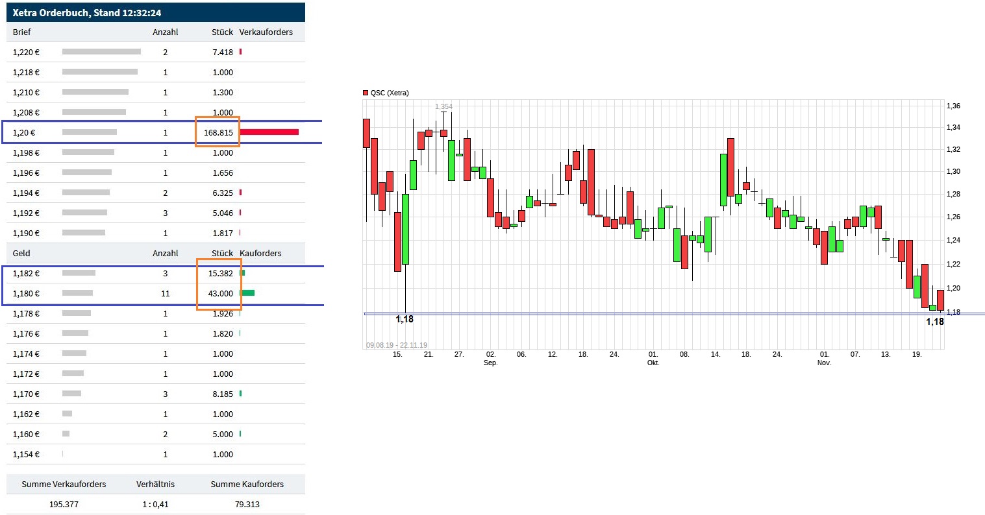Click the 1,192 € ask price

coord(26,213)
